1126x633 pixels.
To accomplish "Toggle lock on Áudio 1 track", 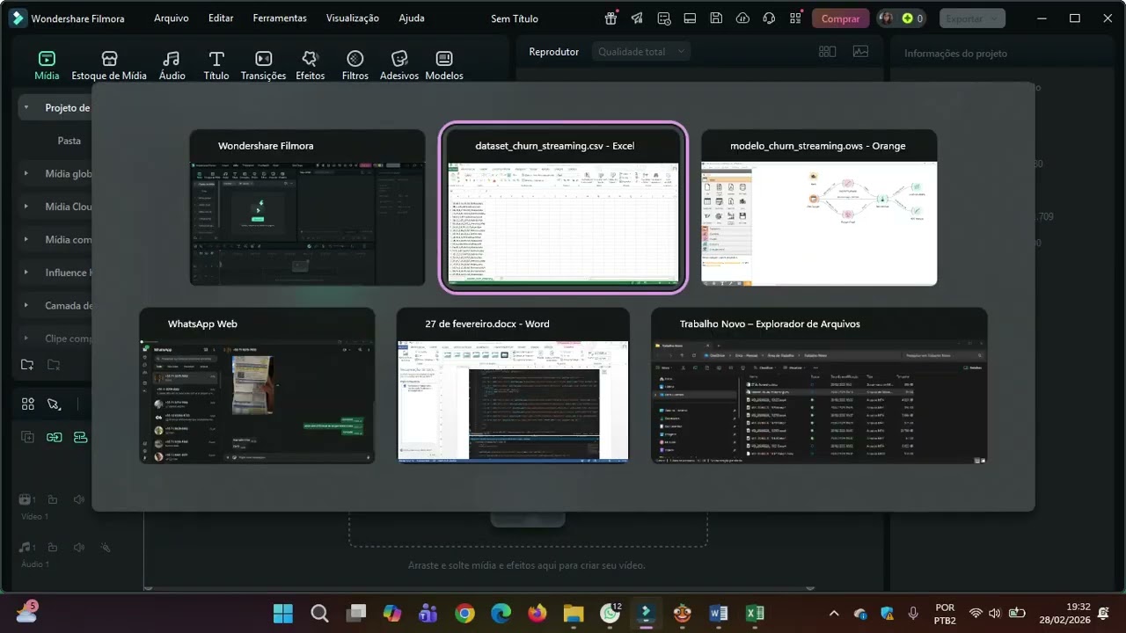I will click(x=53, y=547).
